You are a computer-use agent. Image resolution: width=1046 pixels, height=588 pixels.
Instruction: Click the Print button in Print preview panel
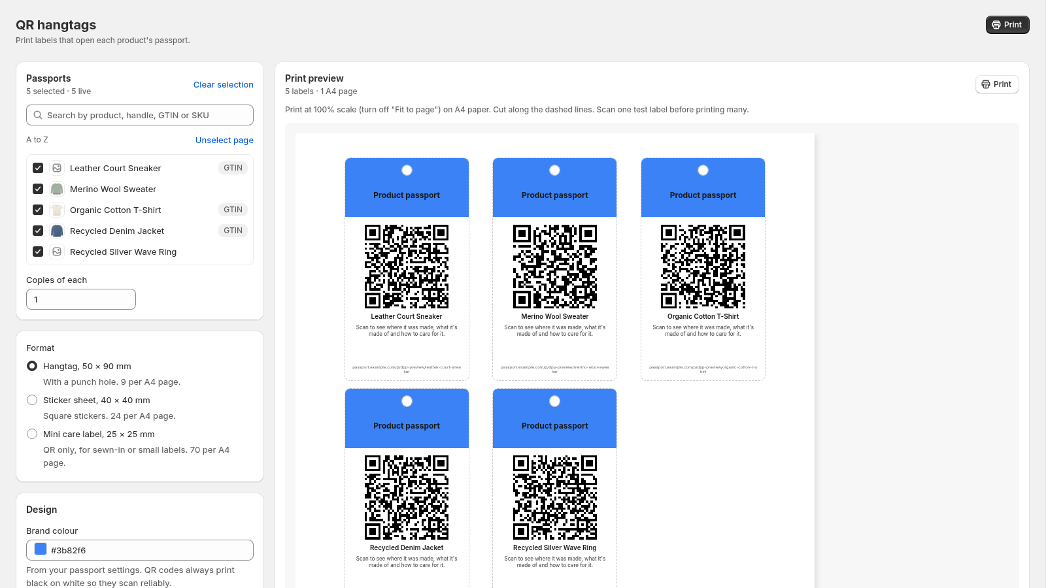pos(997,84)
